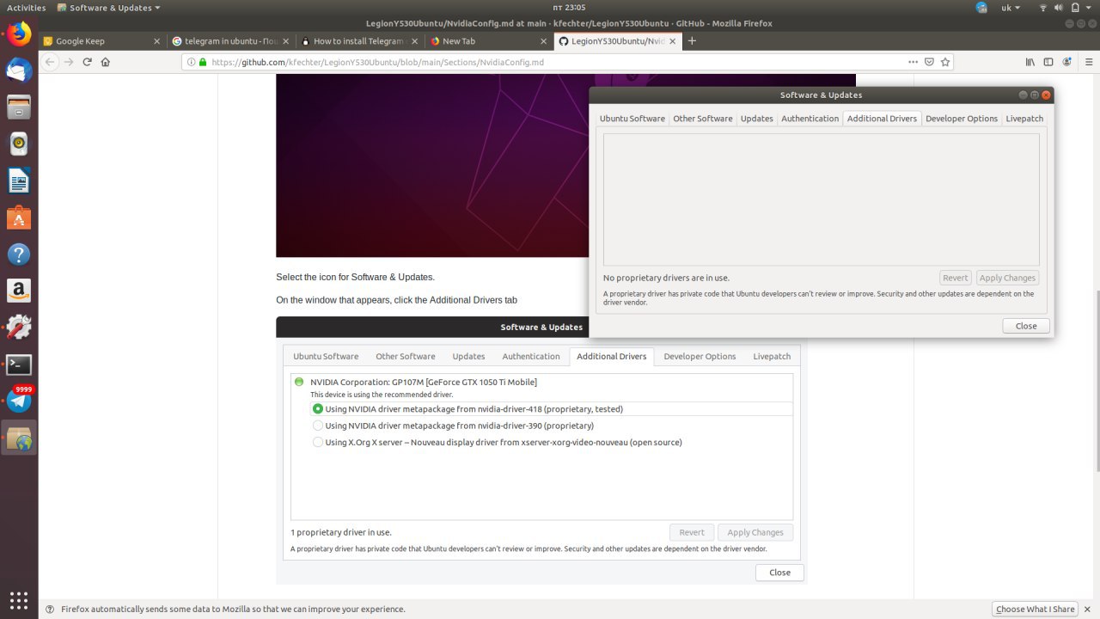
Task: Open Firefox from the Ubuntu dock
Action: pos(19,34)
